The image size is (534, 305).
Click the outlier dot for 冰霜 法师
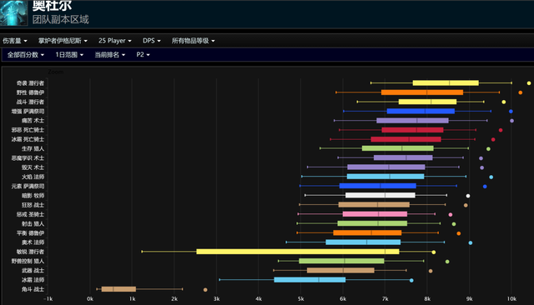411,281
